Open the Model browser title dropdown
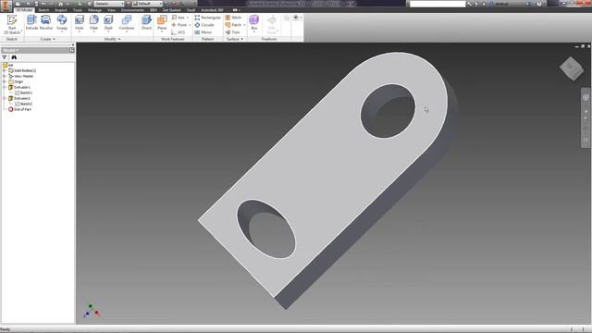 11,50
